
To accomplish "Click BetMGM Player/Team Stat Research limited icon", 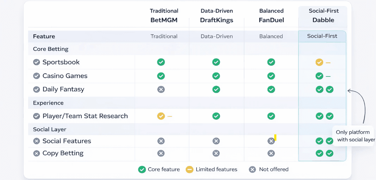I will pyautogui.click(x=161, y=116).
